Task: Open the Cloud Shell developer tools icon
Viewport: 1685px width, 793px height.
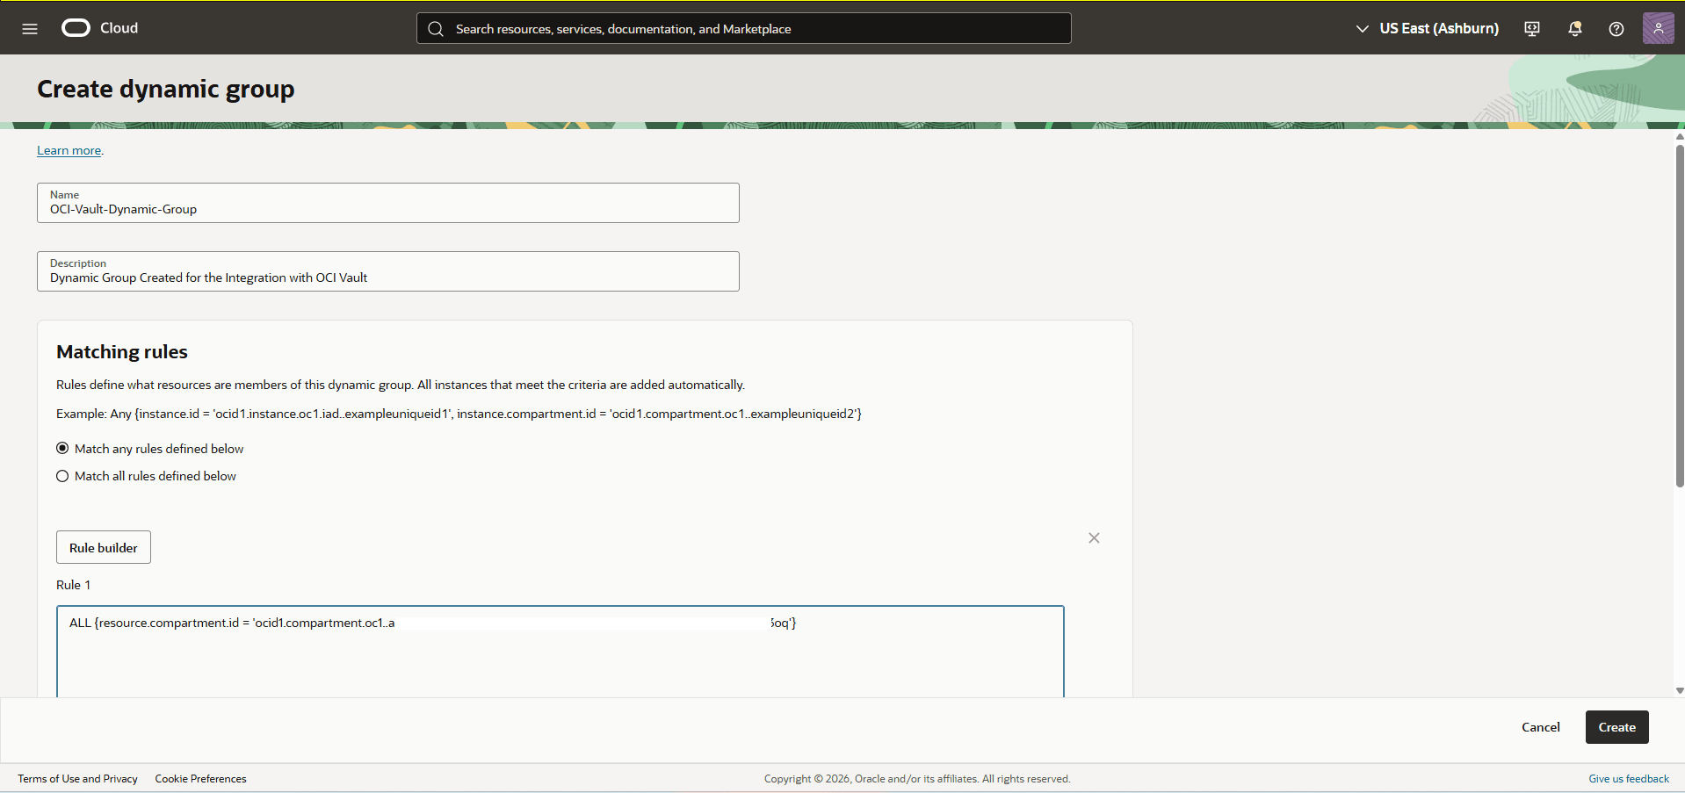Action: click(1532, 29)
